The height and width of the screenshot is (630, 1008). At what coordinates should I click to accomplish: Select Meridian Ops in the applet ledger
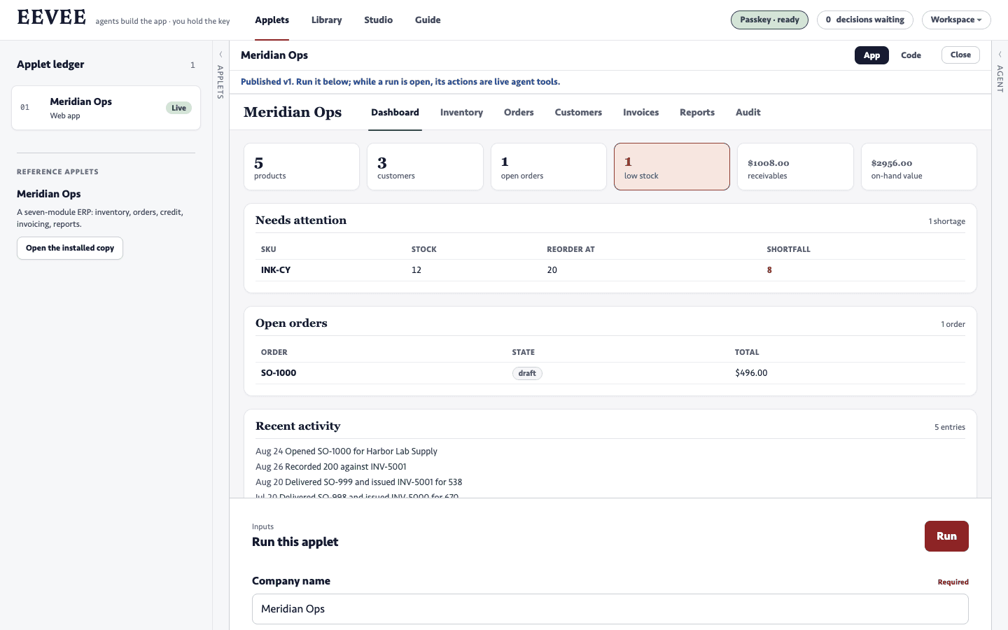tap(106, 108)
